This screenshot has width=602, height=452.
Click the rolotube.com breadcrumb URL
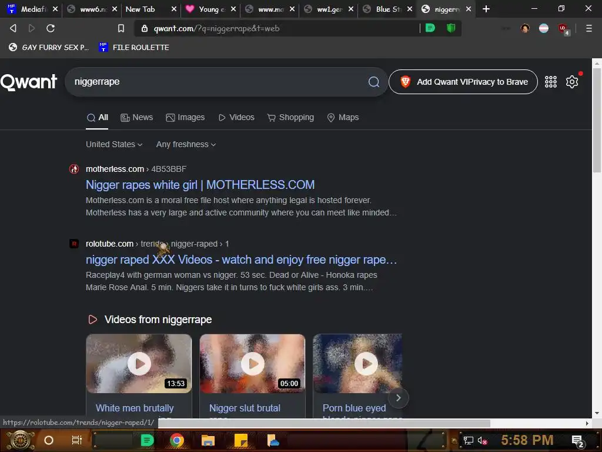coord(158,244)
